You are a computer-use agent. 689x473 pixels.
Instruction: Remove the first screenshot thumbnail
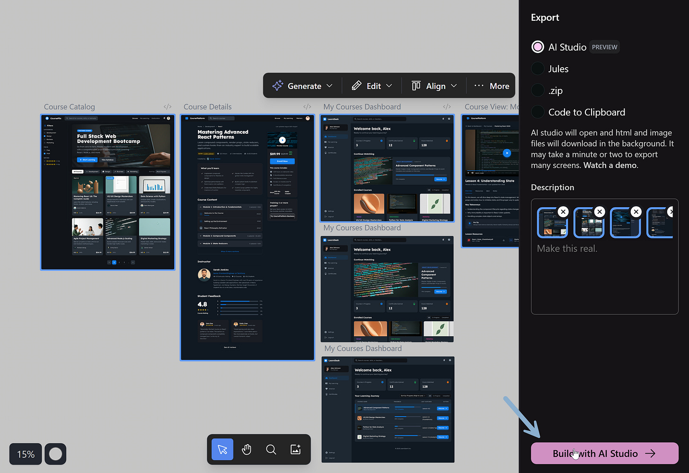point(563,211)
